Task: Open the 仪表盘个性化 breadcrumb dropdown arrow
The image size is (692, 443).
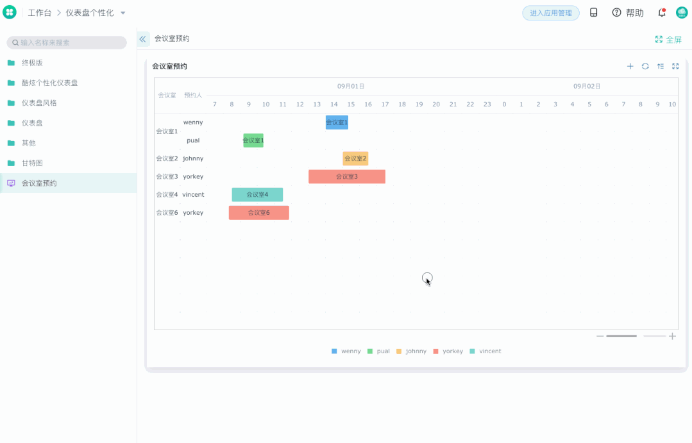Action: tap(122, 12)
